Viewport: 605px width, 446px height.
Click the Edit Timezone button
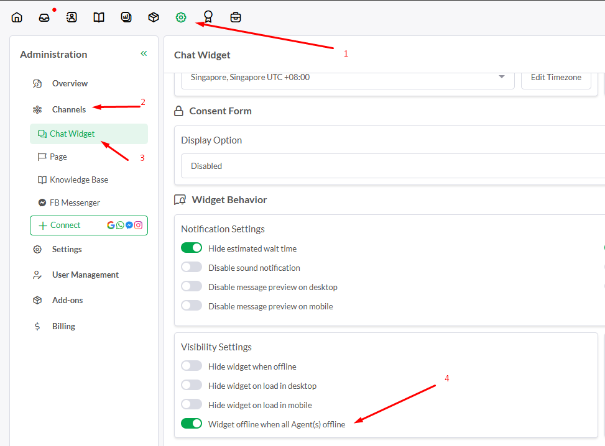tap(556, 78)
